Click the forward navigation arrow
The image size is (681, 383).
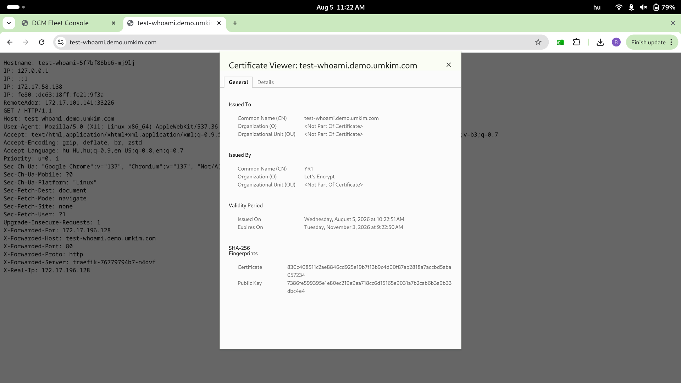click(x=26, y=42)
